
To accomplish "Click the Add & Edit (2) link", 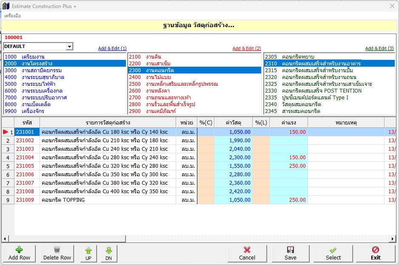I will coord(247,48).
